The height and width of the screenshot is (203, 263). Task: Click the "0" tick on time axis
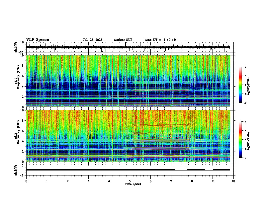[x=26, y=181]
